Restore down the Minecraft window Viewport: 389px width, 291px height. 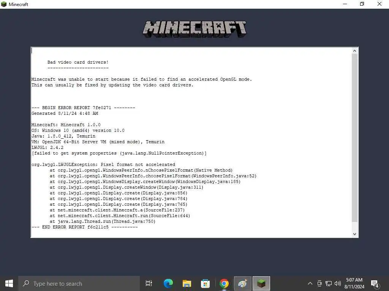362,4
